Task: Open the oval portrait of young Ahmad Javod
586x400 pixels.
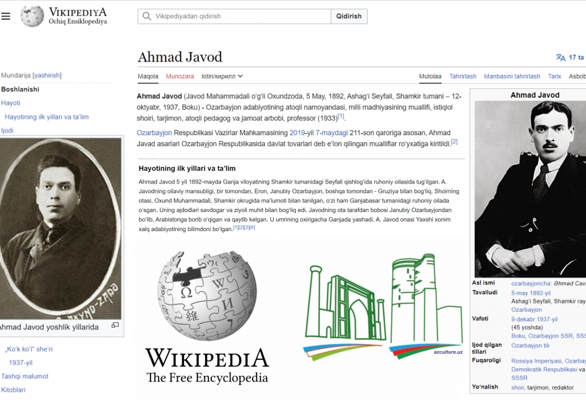Action: pos(60,229)
